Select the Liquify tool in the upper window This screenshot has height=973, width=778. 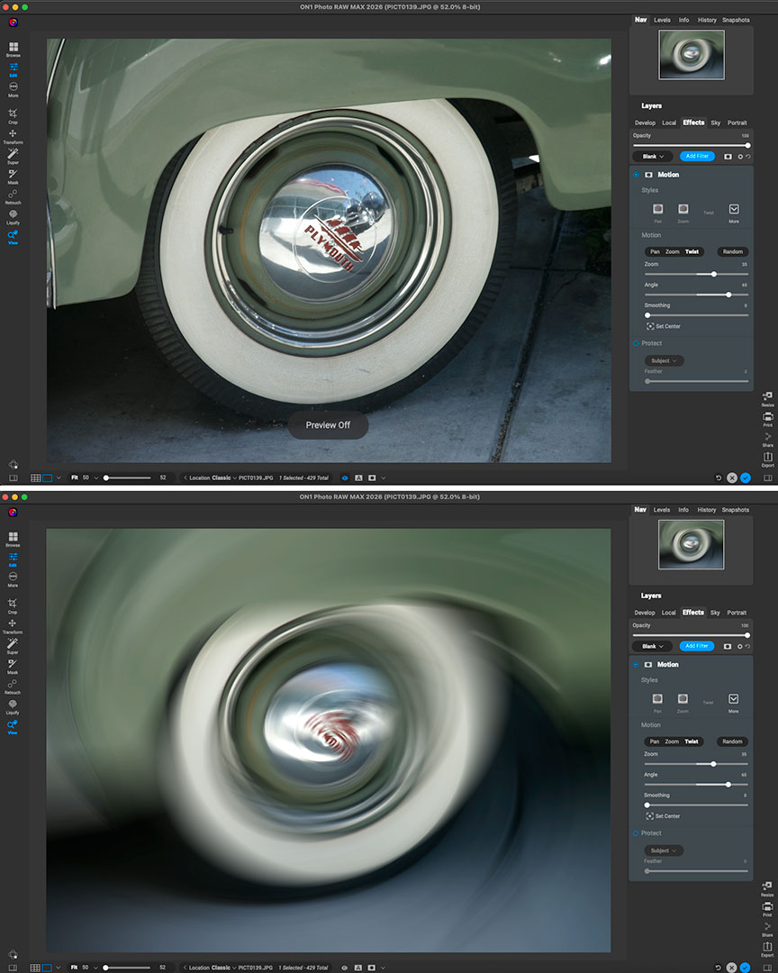14,214
